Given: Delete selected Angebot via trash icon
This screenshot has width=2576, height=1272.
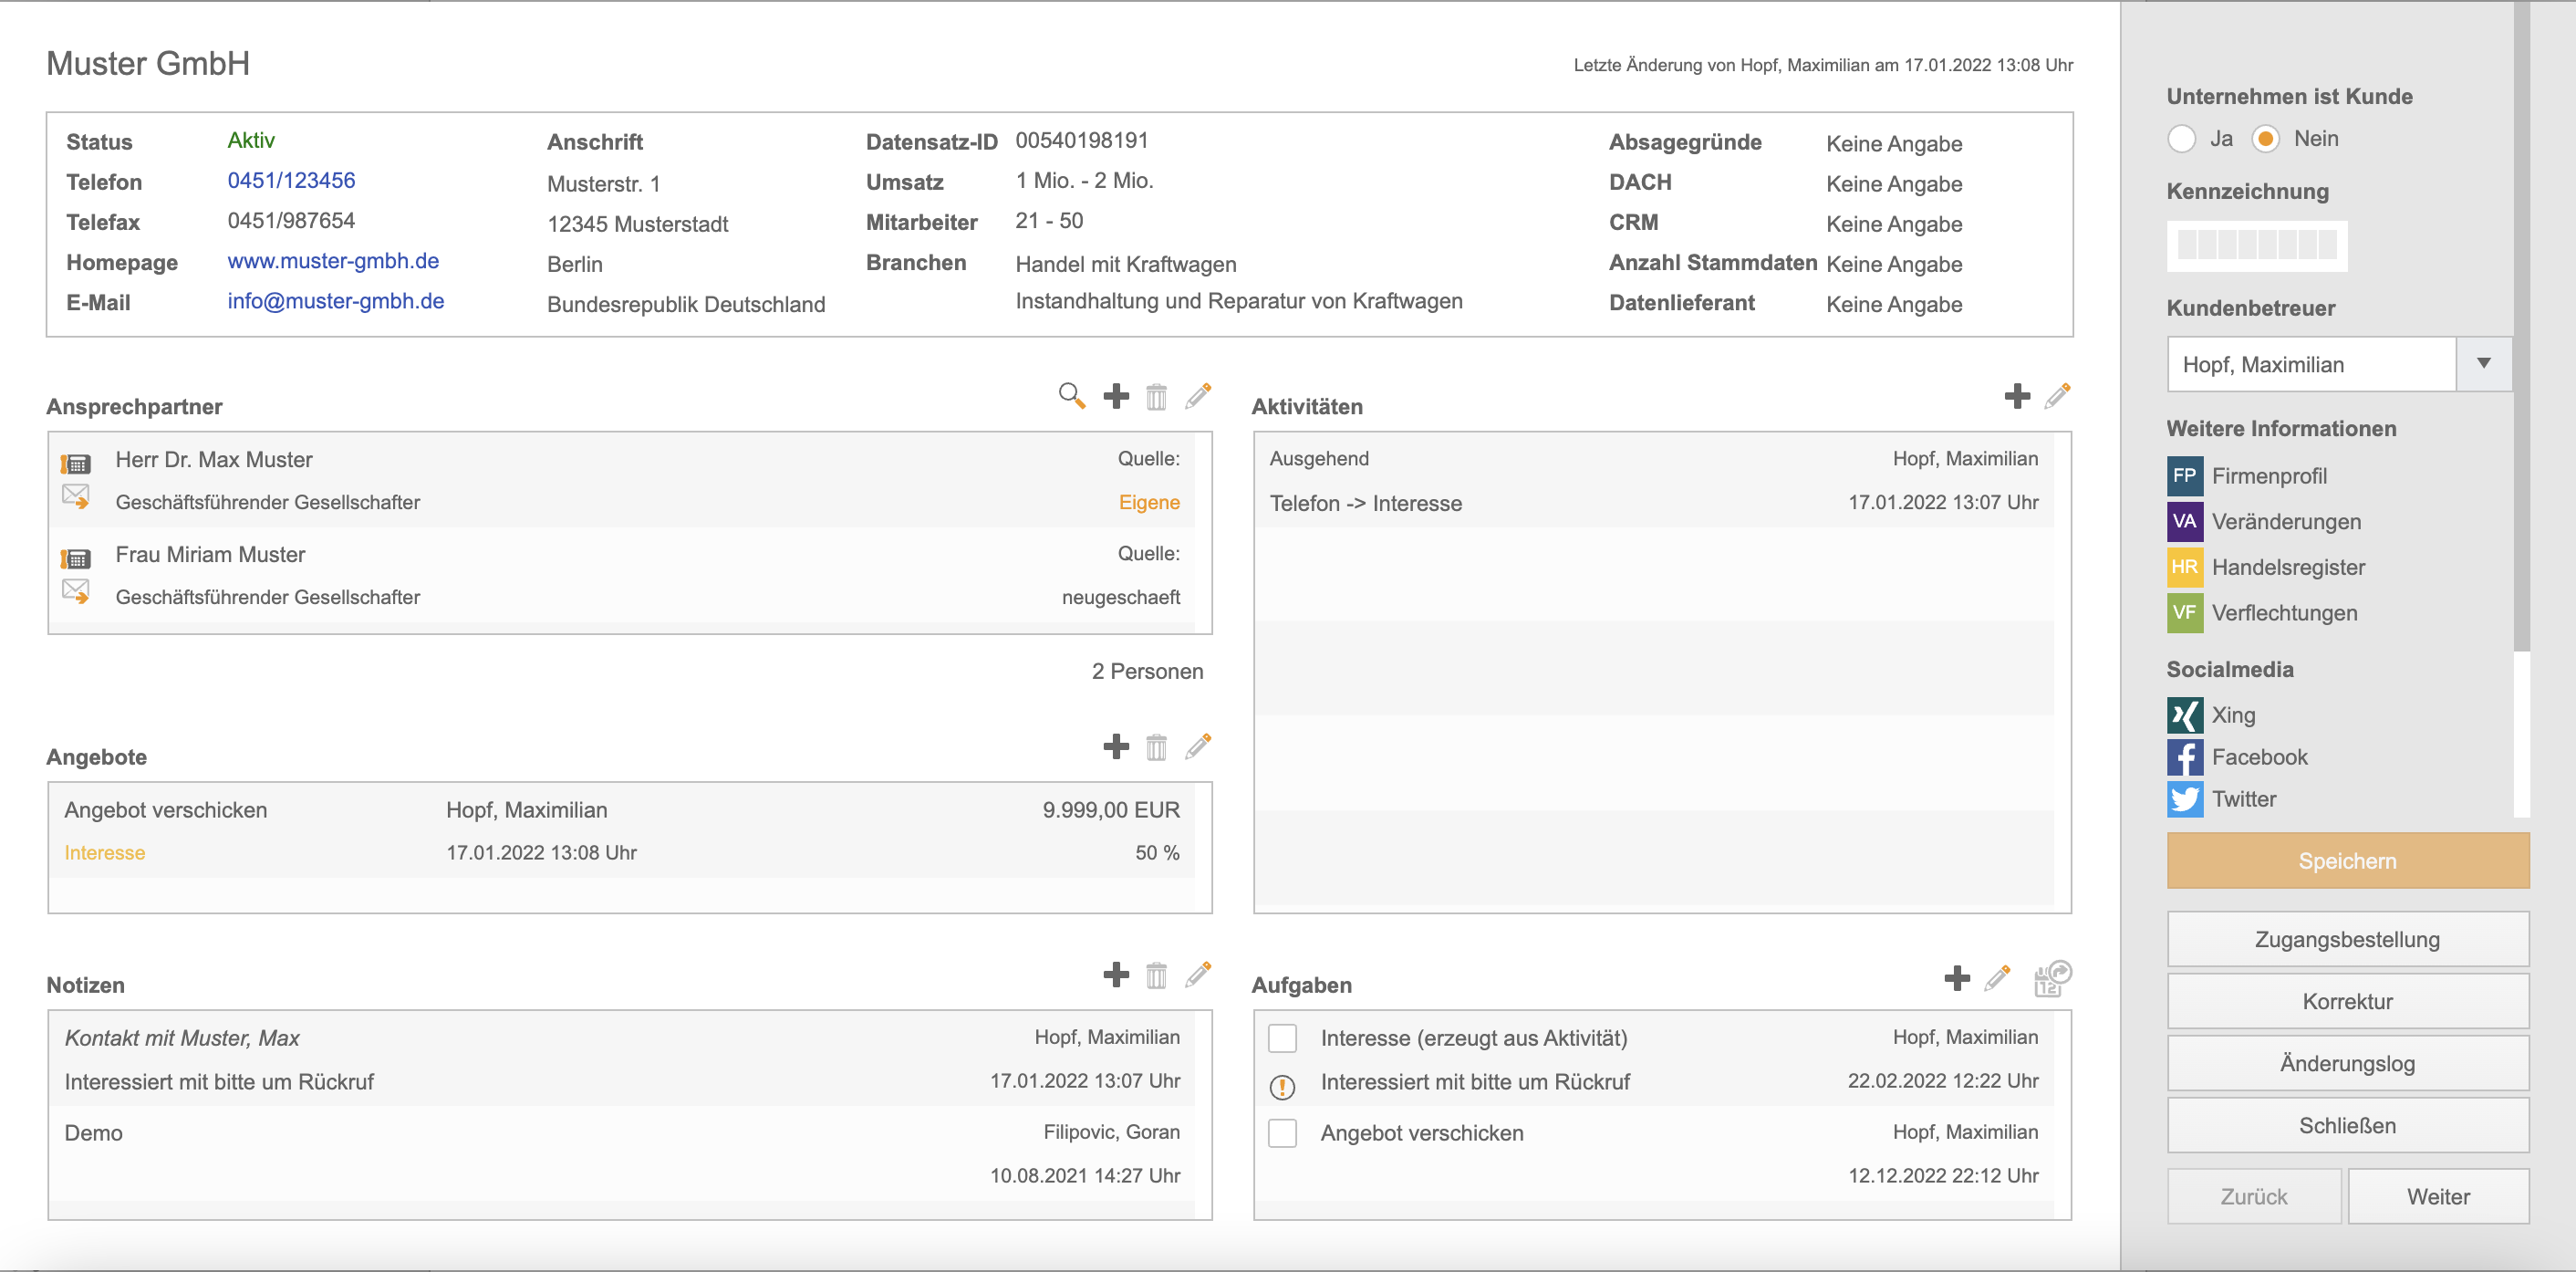Looking at the screenshot, I should 1156,747.
